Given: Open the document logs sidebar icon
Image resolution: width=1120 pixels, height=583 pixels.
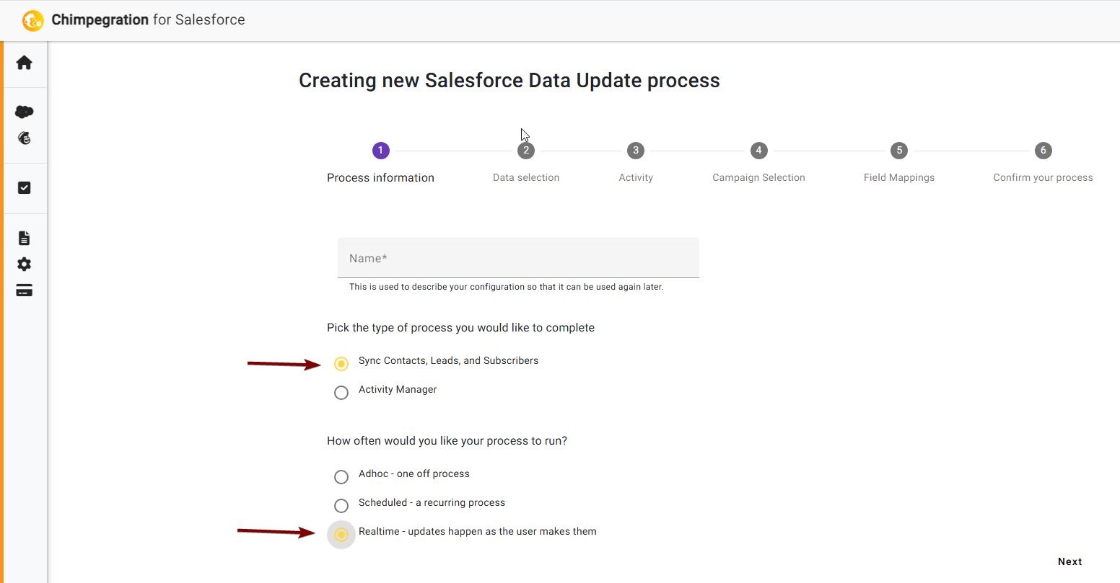Looking at the screenshot, I should pyautogui.click(x=25, y=239).
